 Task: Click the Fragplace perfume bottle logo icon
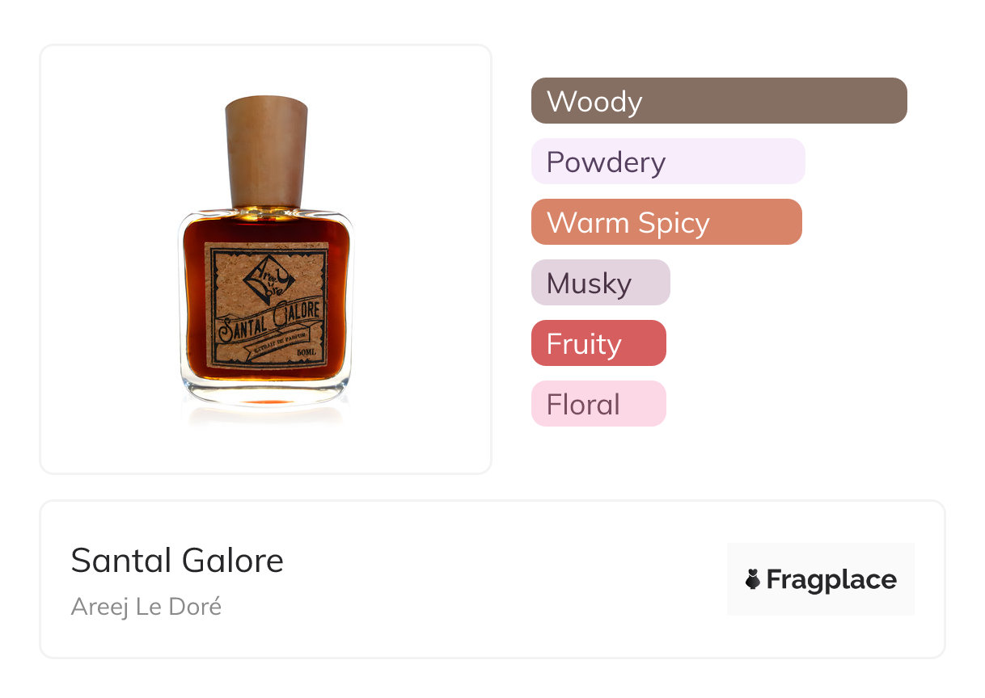753,579
